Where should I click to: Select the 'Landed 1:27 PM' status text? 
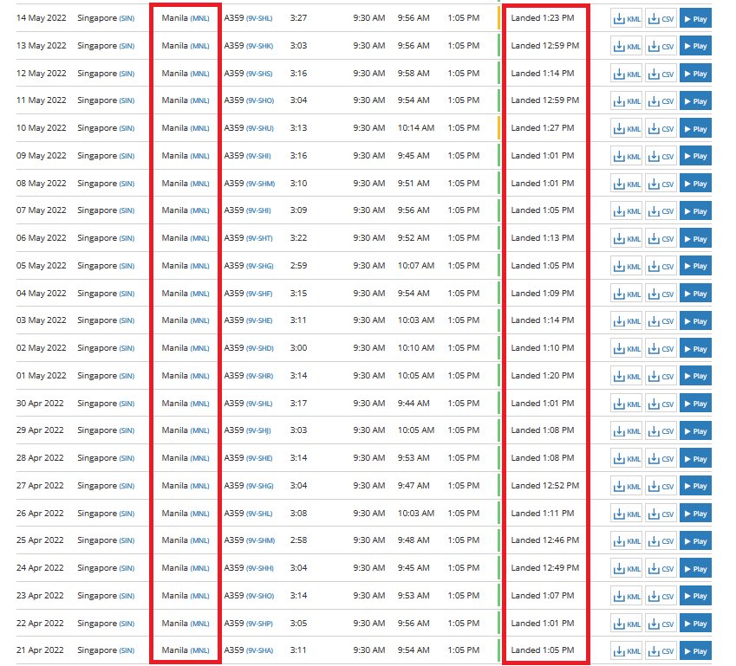pyautogui.click(x=542, y=127)
